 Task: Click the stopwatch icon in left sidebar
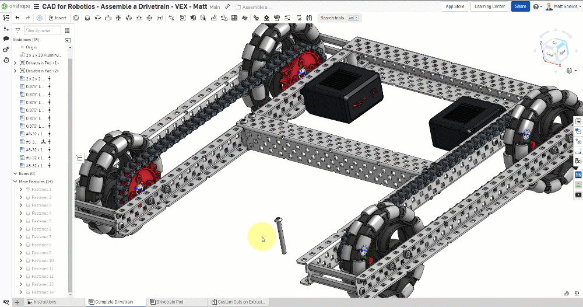coord(6,60)
